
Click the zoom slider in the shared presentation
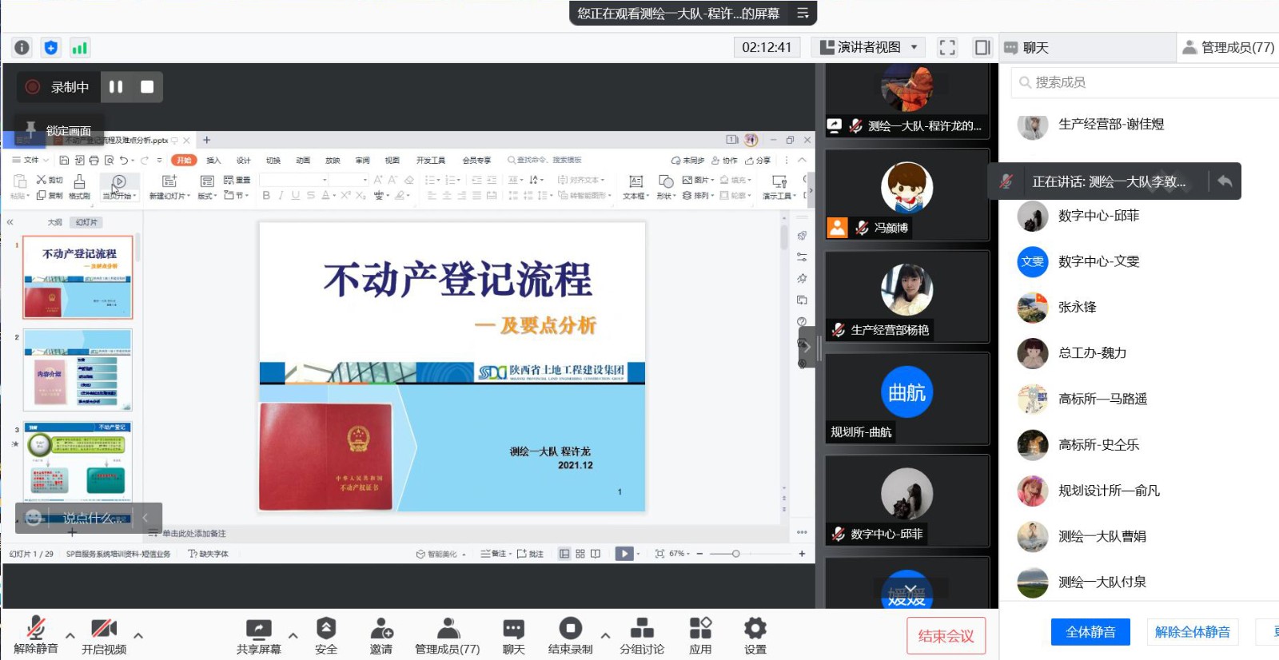pos(735,554)
